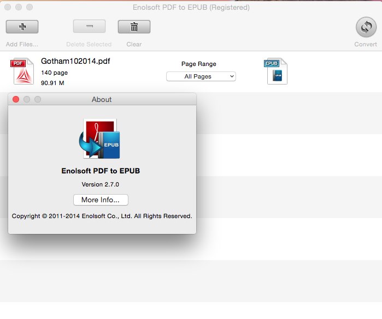Click the Page Range label
The height and width of the screenshot is (319, 382).
click(x=199, y=64)
